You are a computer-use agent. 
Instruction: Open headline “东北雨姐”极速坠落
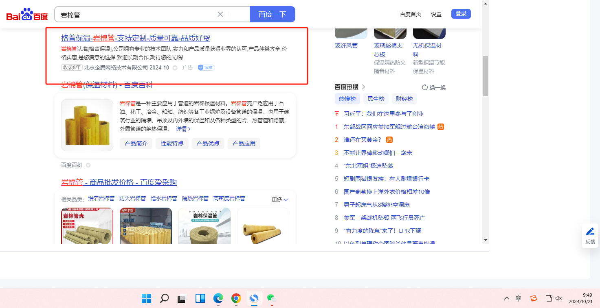point(368,166)
